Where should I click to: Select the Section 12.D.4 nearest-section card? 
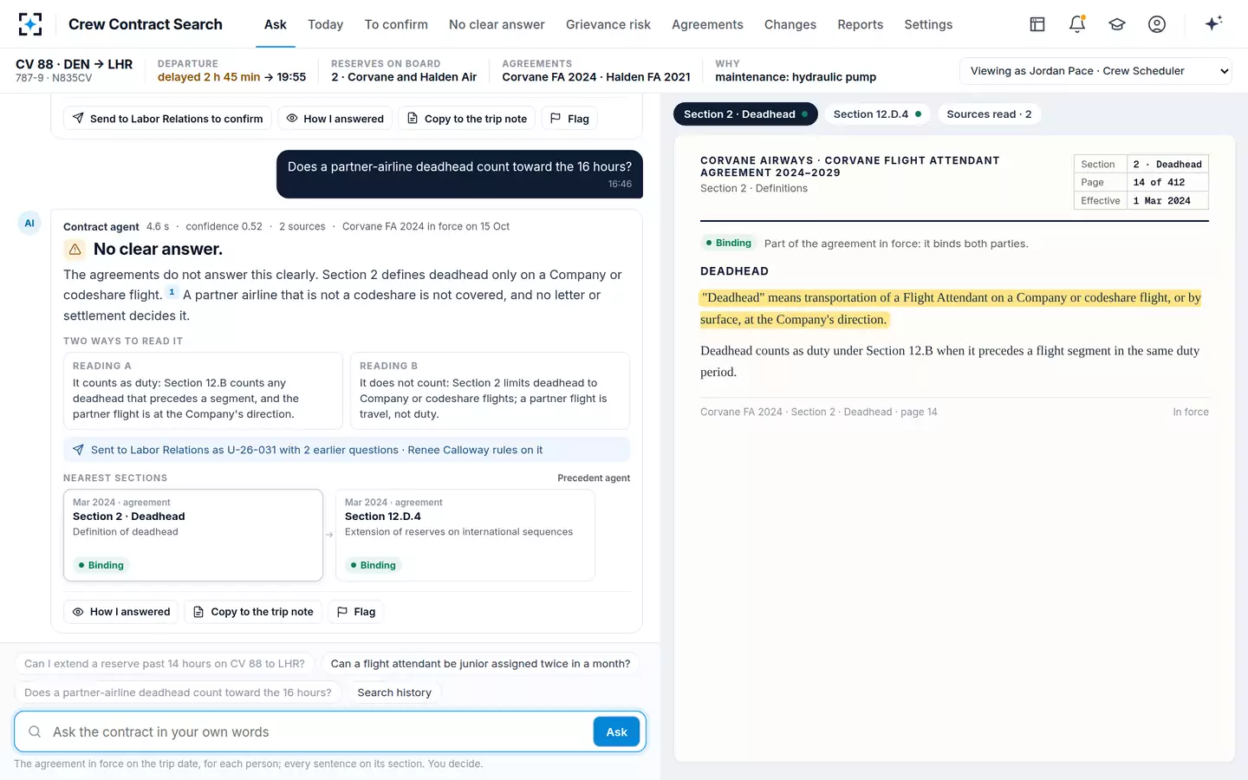tap(465, 536)
